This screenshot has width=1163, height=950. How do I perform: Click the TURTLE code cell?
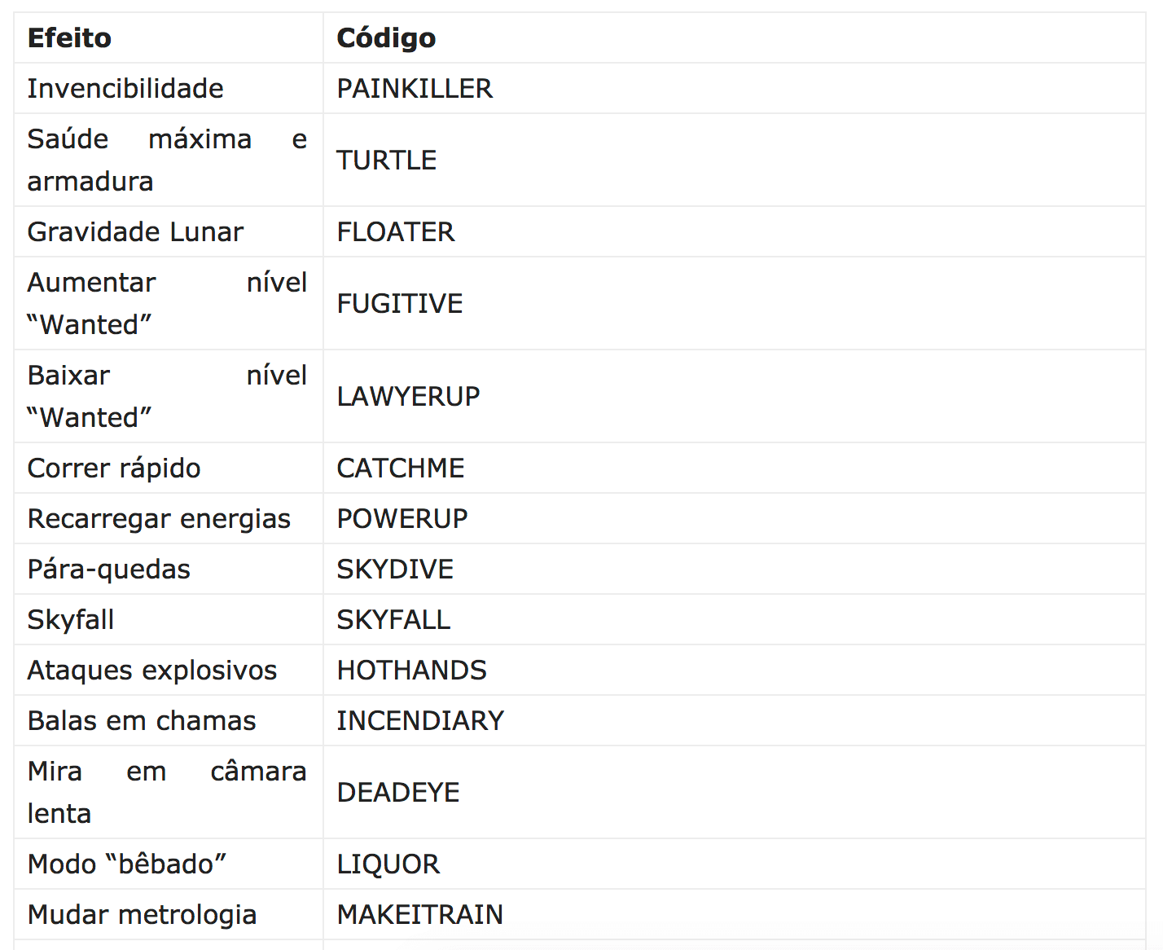point(387,161)
